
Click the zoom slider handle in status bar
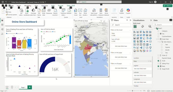tap(133, 91)
